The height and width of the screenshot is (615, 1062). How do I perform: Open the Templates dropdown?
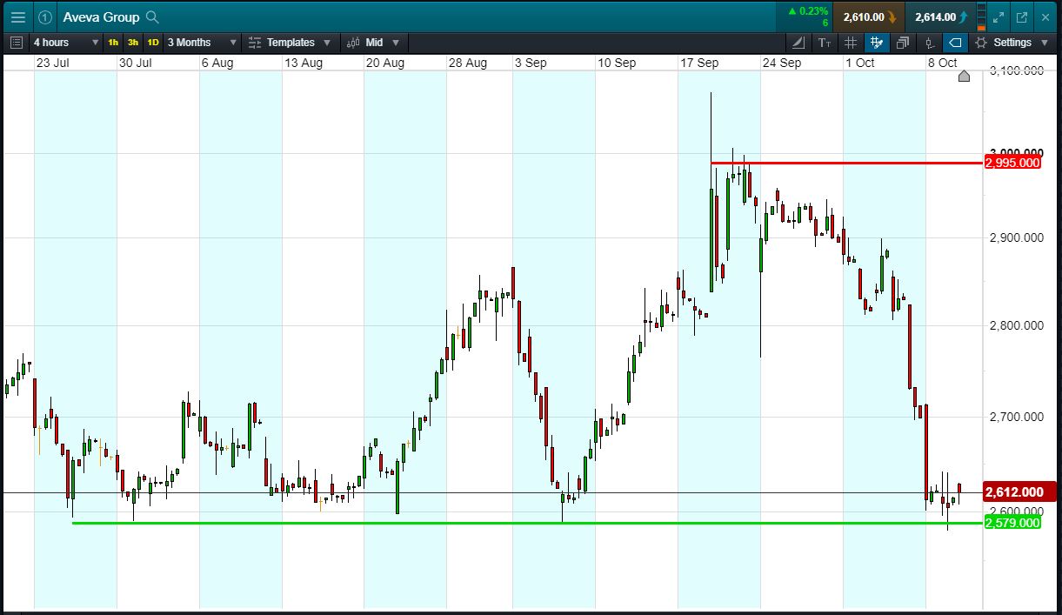pyautogui.click(x=289, y=42)
